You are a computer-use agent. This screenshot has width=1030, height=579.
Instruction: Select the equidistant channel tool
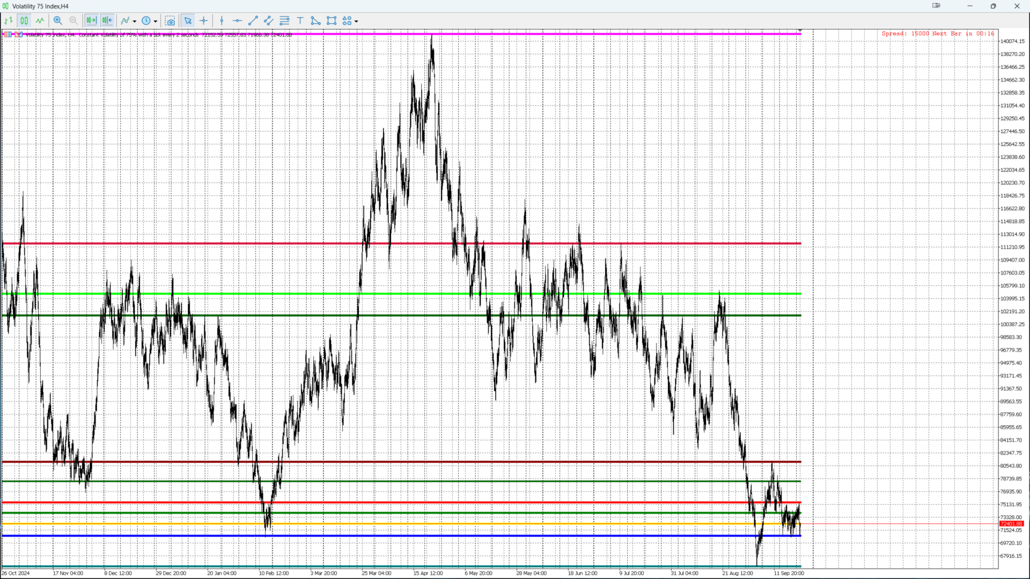coord(269,20)
